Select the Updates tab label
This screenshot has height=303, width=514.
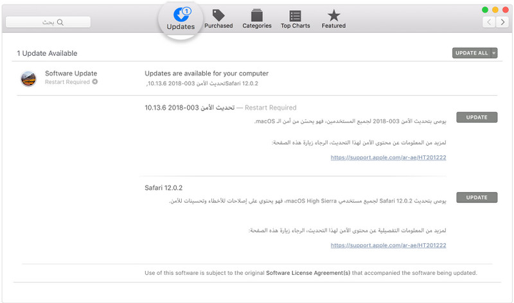pos(181,27)
